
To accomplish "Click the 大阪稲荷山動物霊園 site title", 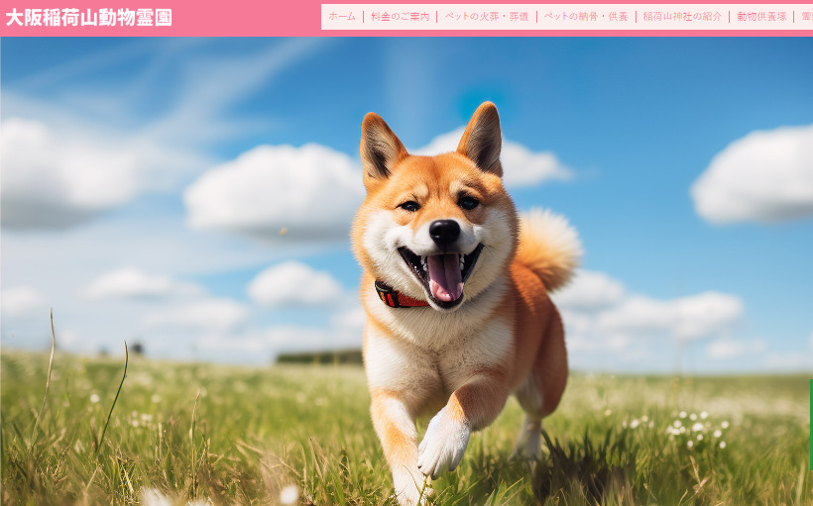I will click(x=89, y=17).
